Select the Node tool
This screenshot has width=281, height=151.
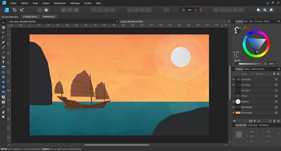point(3,32)
